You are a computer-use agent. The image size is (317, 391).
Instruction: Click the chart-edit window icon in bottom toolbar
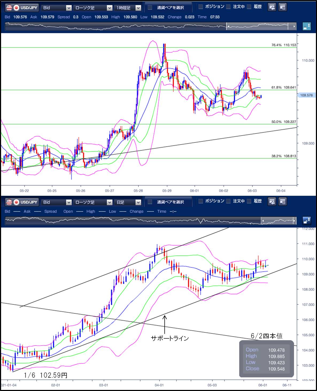click(272, 201)
